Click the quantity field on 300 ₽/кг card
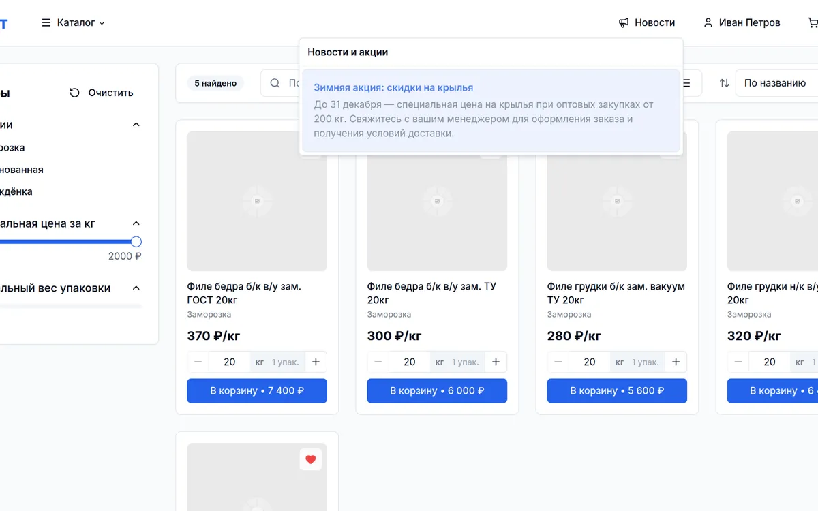 410,362
